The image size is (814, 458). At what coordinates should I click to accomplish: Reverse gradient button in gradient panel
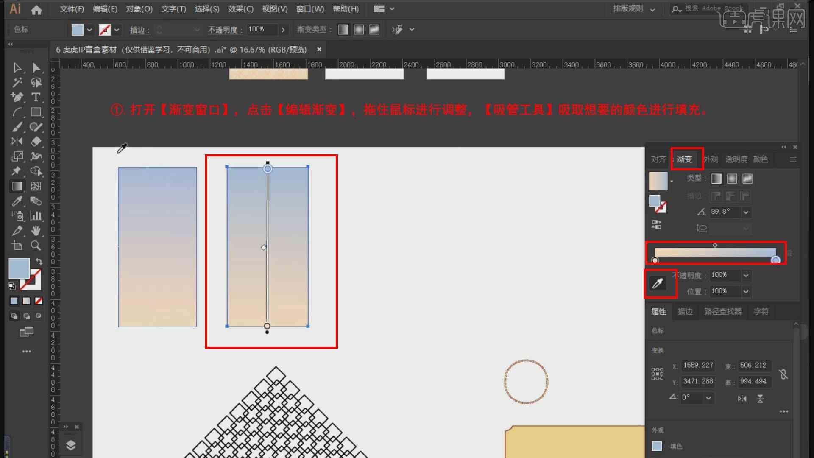pos(656,224)
